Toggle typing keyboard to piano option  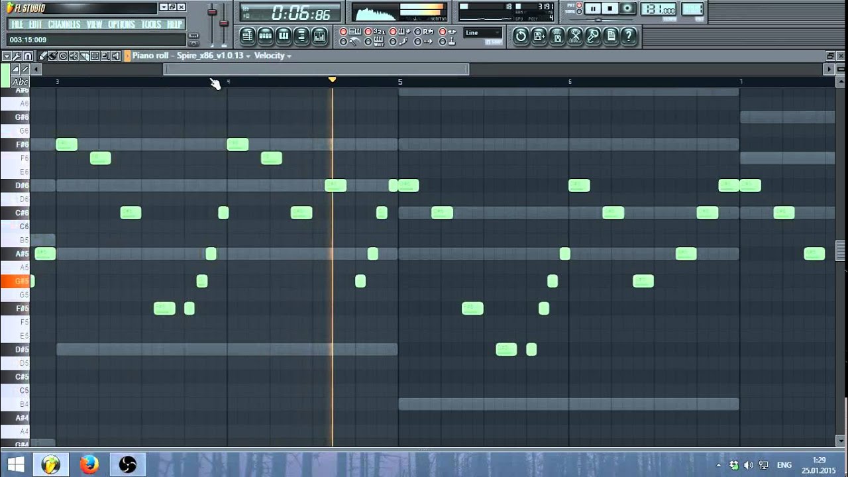click(x=343, y=32)
